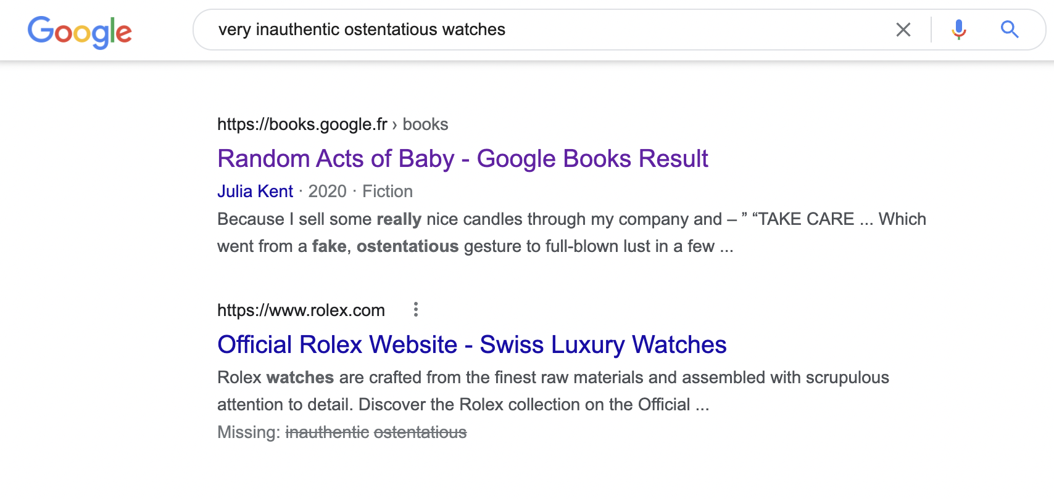The image size is (1054, 499).
Task: Click the struck-through word "inauthentic"
Action: [x=327, y=432]
